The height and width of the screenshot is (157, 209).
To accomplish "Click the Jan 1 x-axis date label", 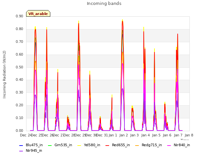I will (x=113, y=135).
